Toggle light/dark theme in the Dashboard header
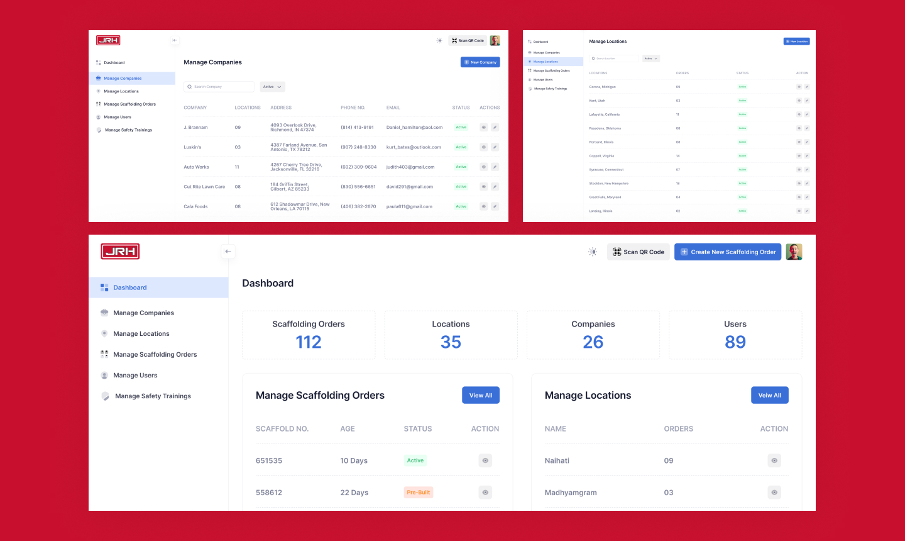 (593, 252)
